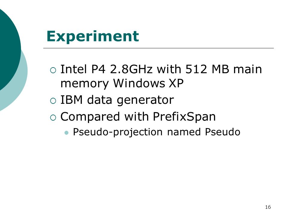Screen dimensions: 288x216
Task: Click the filled bullet before Pseudo-projection
Action: (67, 133)
